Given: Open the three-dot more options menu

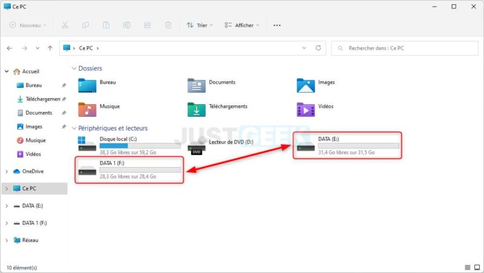Looking at the screenshot, I should click(x=277, y=25).
